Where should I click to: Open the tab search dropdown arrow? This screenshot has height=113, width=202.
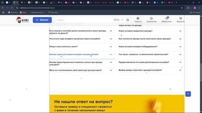pyautogui.click(x=2, y=3)
